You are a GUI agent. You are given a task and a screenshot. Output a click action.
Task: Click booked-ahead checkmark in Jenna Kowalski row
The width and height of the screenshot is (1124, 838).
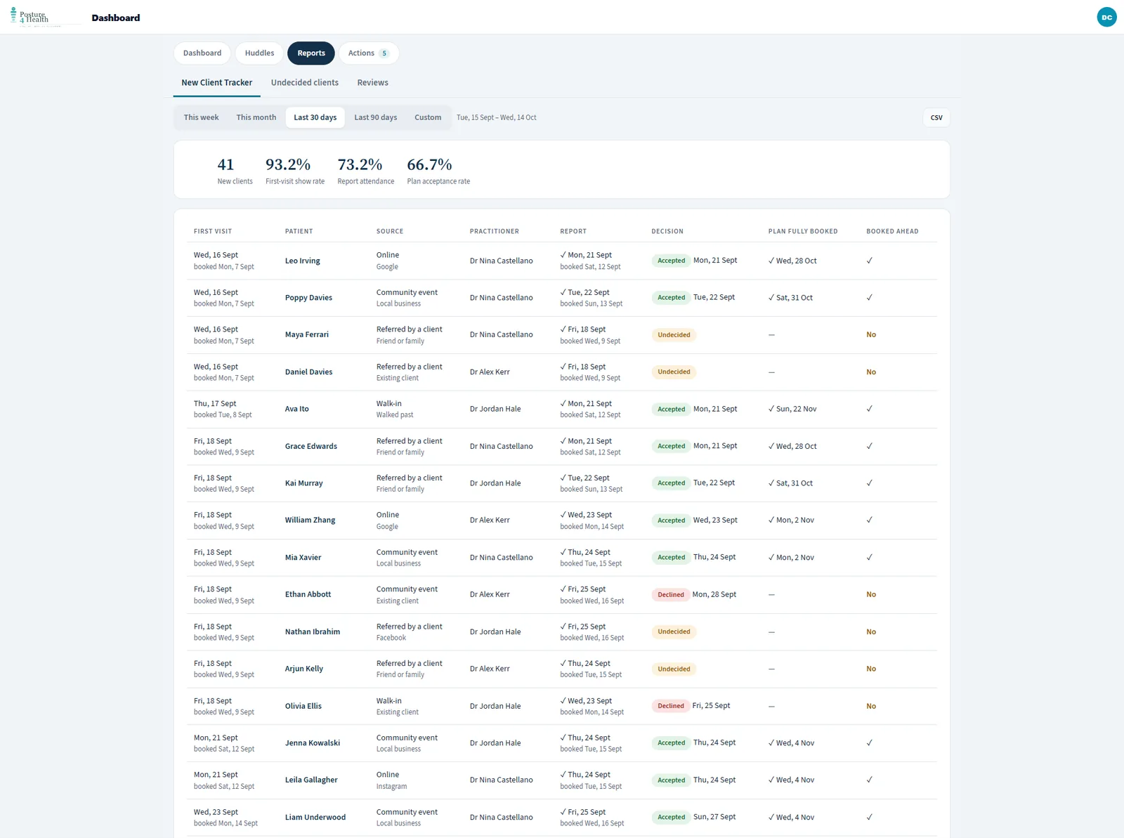pos(869,743)
